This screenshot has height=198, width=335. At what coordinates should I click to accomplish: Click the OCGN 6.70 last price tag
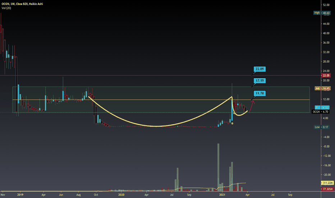pyautogui.click(x=321, y=112)
